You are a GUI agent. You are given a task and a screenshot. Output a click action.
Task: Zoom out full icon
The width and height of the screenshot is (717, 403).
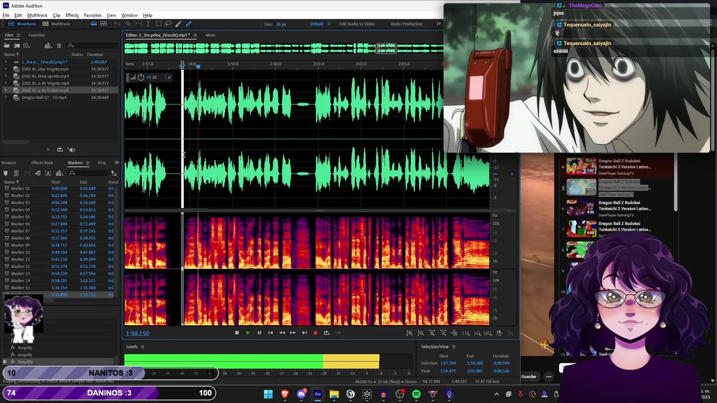pos(454,333)
